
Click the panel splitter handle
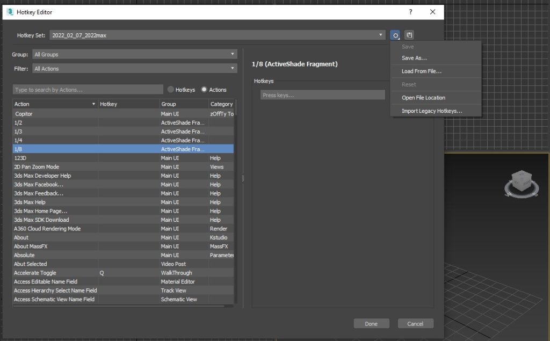pyautogui.click(x=243, y=178)
